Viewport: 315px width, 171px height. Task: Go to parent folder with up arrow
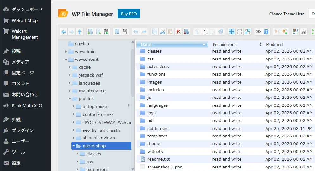(x=80, y=32)
